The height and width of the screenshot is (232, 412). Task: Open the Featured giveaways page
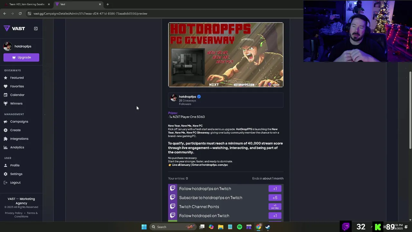point(17,78)
